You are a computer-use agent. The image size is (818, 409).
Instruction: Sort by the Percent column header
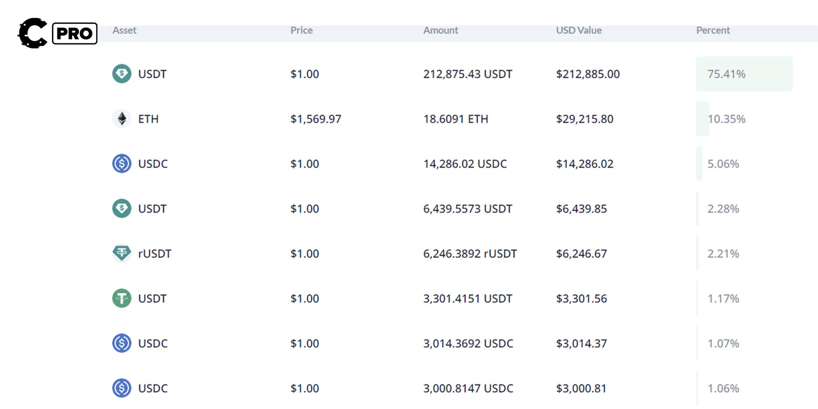(713, 30)
